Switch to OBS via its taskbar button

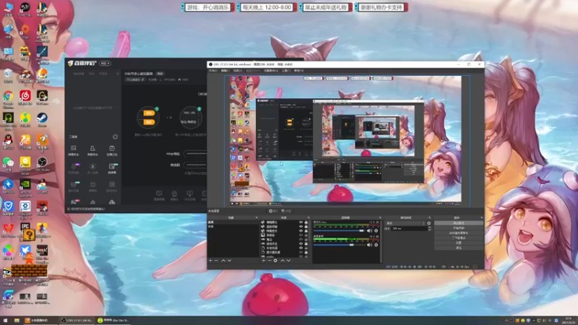point(77,320)
